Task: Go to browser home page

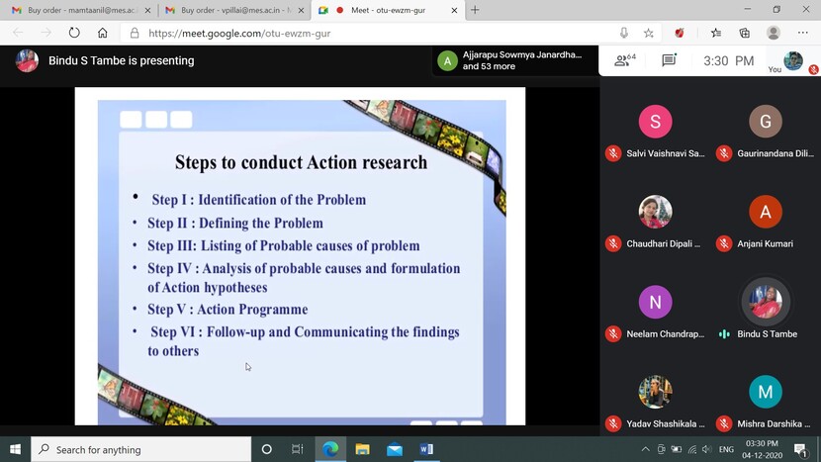Action: 102,33
